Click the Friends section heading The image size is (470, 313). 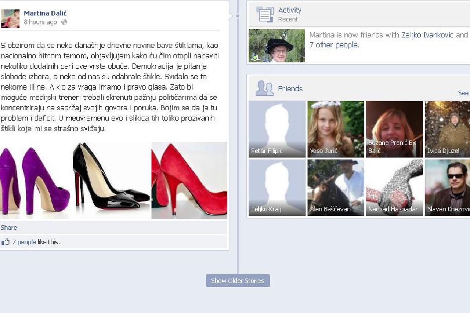pos(290,88)
